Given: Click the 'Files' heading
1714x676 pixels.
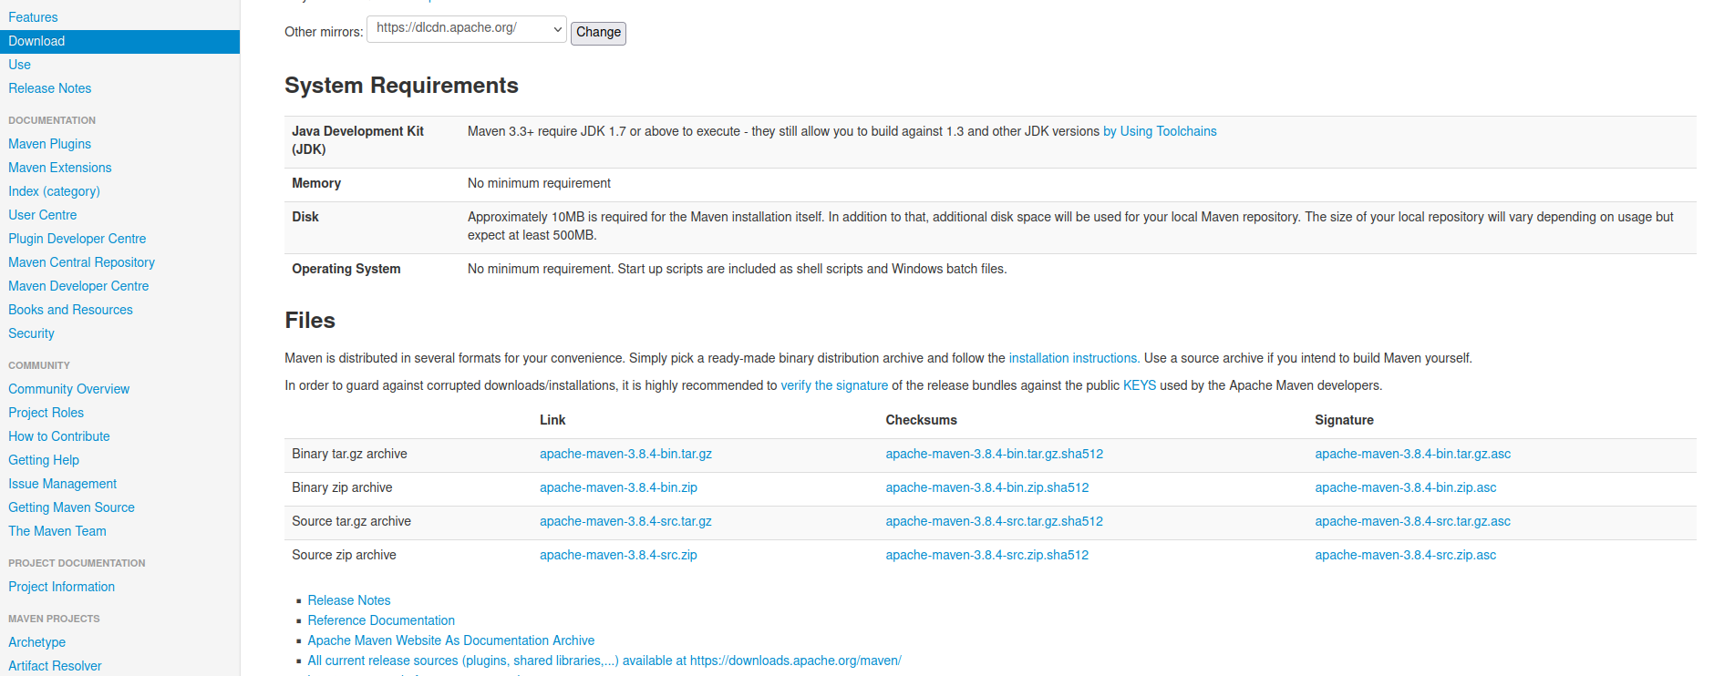Looking at the screenshot, I should coord(310,321).
